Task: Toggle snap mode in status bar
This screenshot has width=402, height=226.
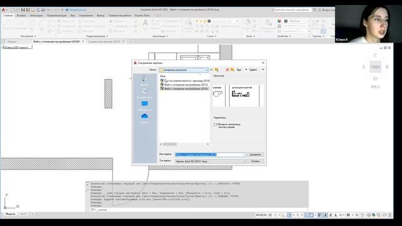Action: click(276, 215)
